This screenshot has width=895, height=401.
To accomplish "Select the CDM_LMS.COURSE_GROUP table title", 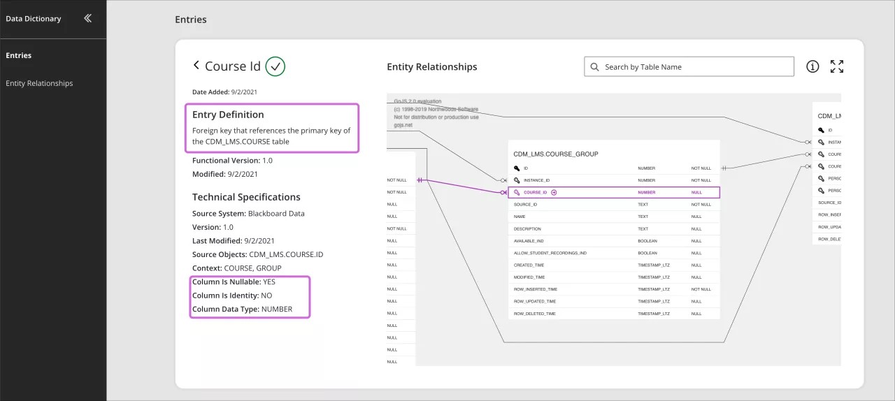I will pos(555,154).
